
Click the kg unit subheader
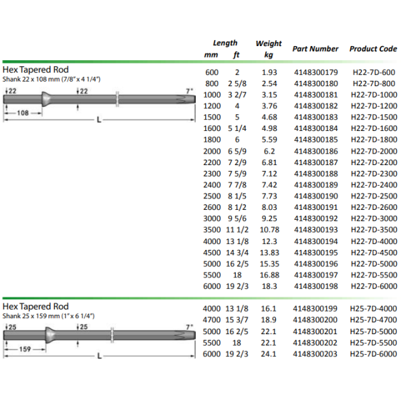click(x=269, y=55)
